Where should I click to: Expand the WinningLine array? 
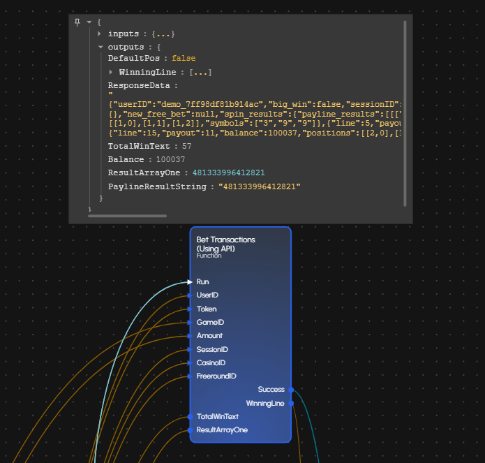[111, 72]
